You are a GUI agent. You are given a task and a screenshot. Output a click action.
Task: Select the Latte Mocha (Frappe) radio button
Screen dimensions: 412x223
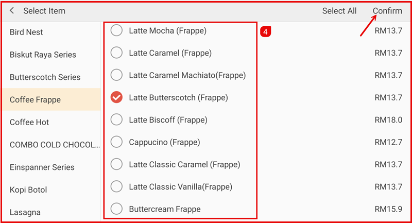(x=117, y=31)
